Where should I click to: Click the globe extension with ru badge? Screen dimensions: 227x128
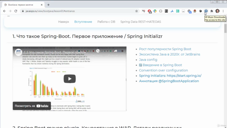189,11
